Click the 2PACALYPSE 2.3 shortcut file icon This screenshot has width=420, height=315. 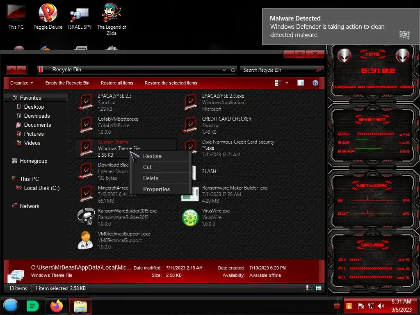[86, 102]
